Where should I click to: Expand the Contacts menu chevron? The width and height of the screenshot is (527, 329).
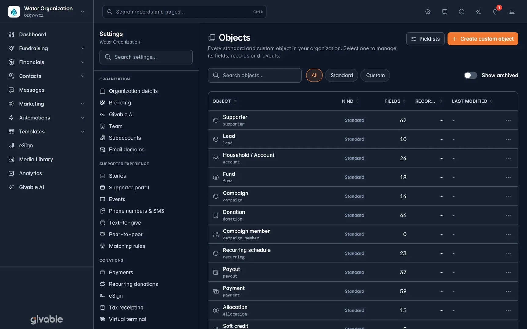click(83, 76)
